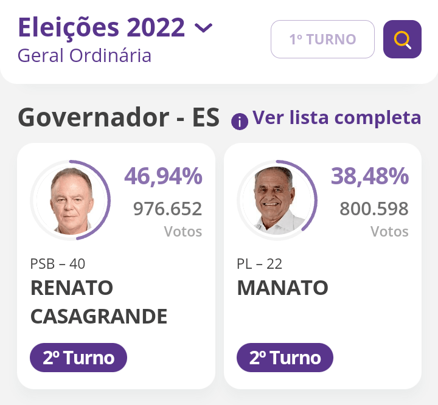Select the Eleições 2022 title
Viewport: 438px width, 405px height.
point(101,27)
